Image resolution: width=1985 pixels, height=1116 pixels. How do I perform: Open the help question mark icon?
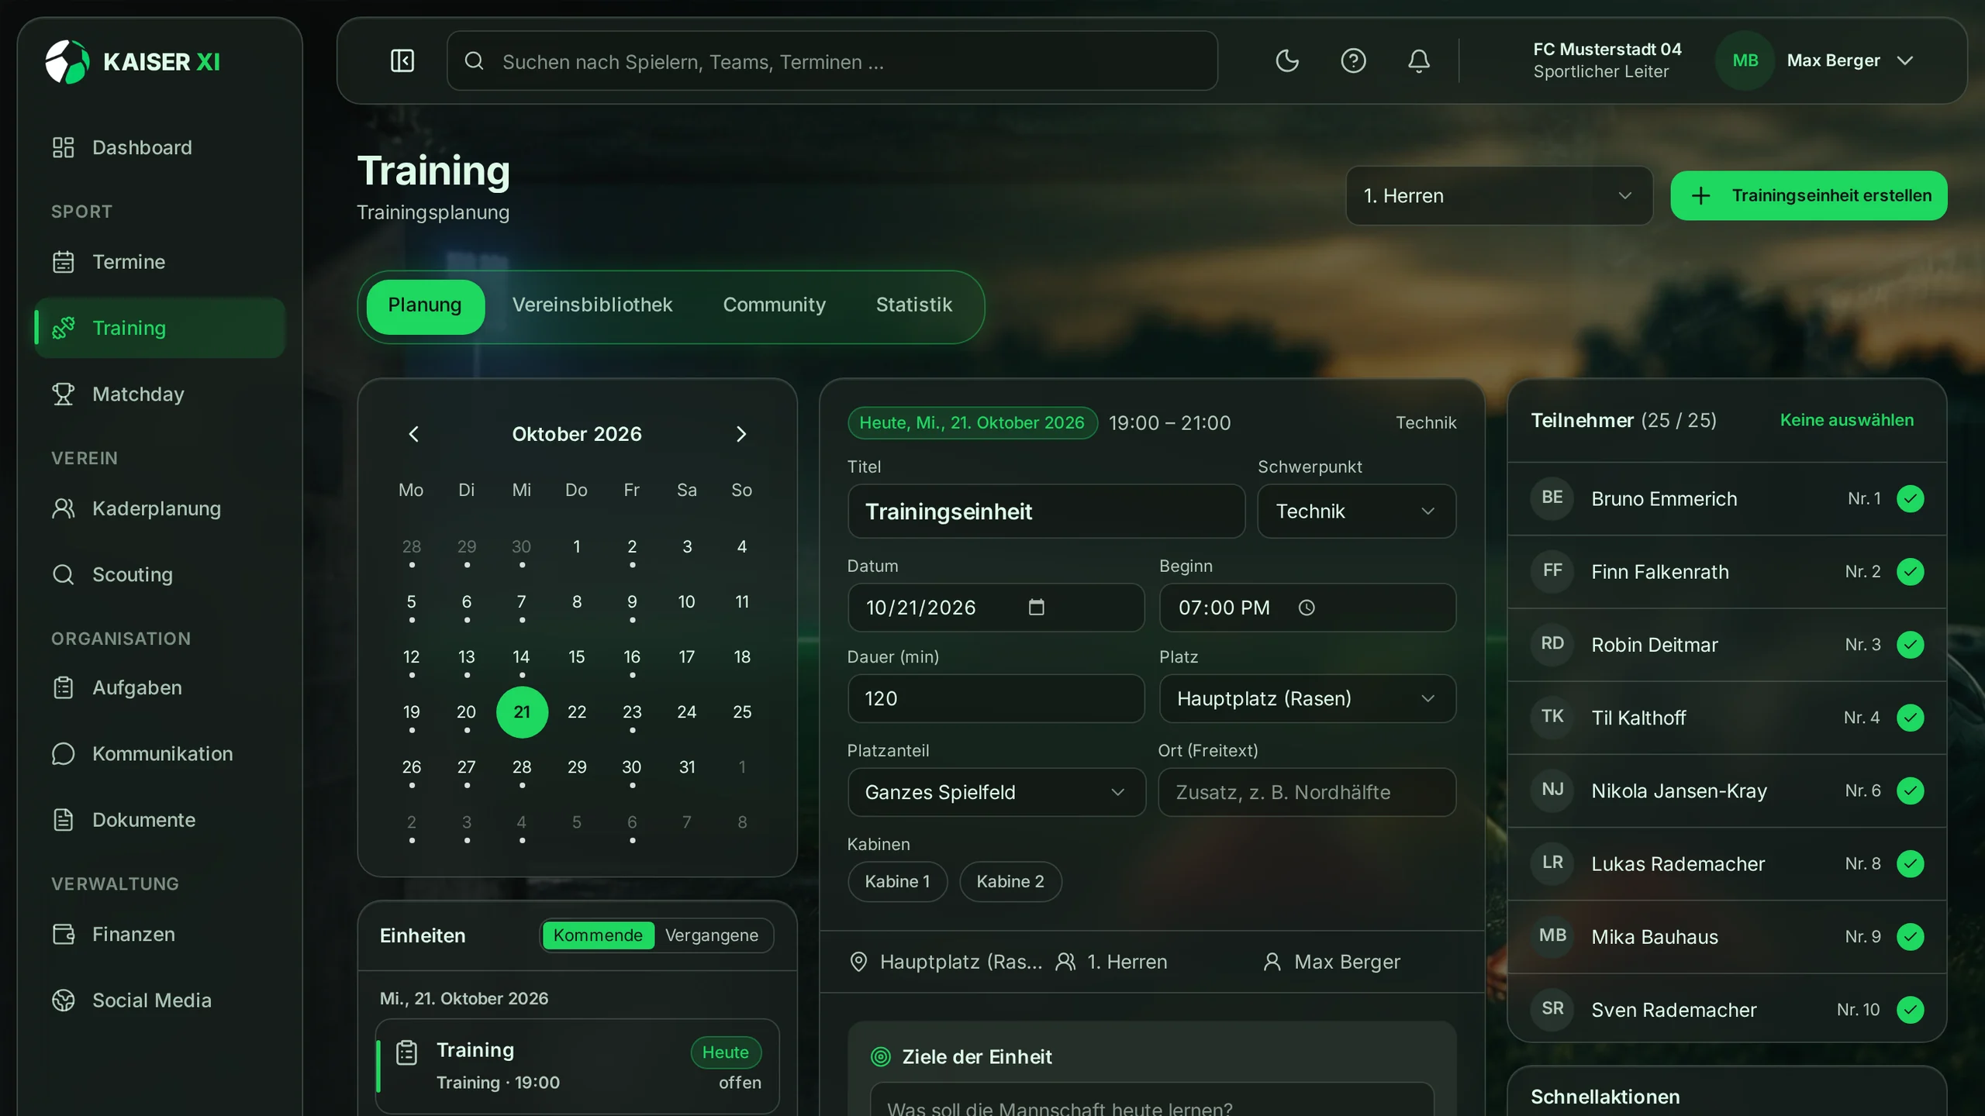pos(1353,60)
